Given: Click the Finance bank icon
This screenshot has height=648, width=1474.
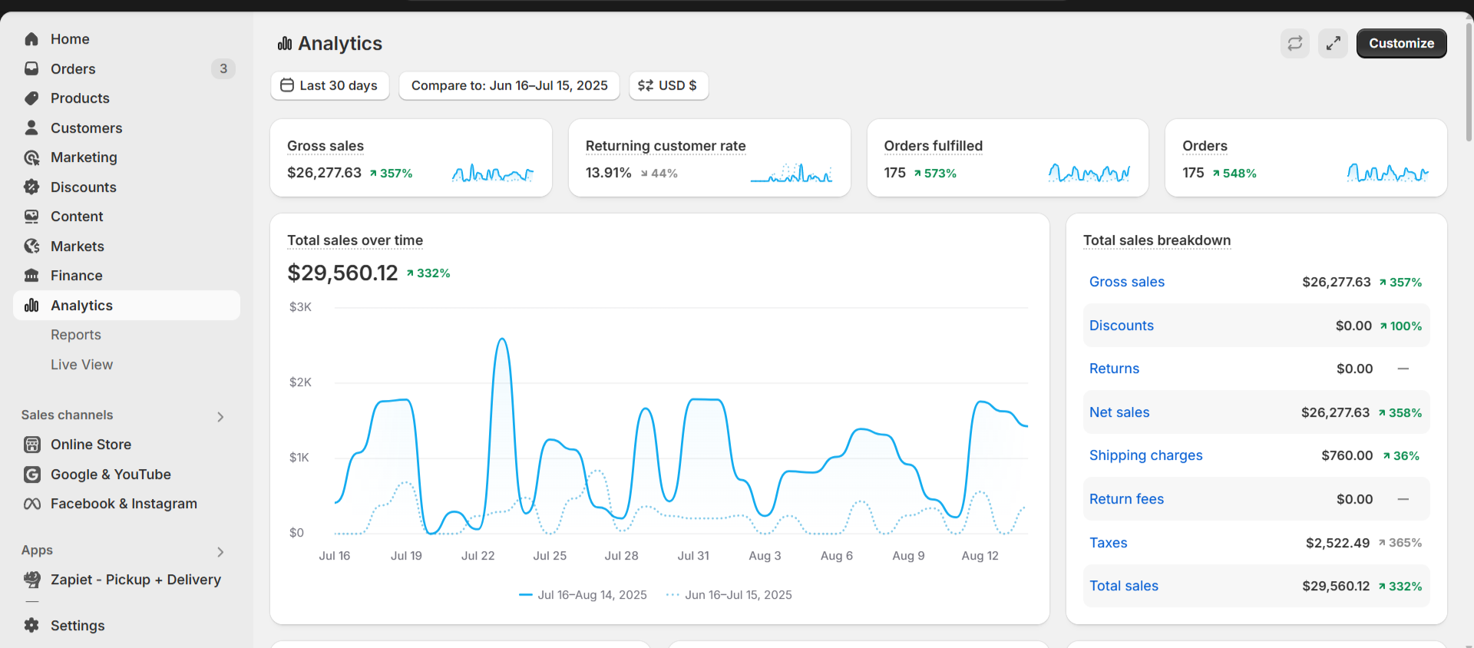Looking at the screenshot, I should pyautogui.click(x=31, y=276).
